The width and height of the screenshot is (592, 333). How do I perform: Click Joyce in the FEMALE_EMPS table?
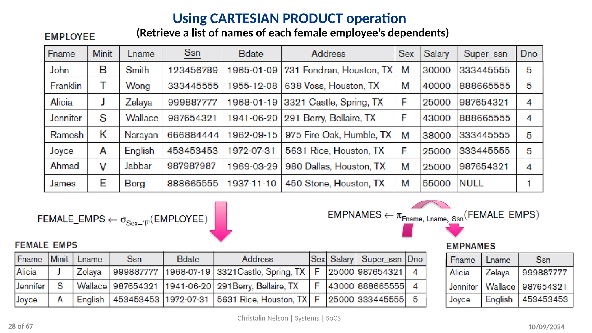[x=27, y=300]
